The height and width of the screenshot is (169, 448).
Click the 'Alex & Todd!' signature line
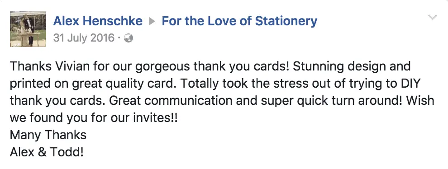click(47, 152)
